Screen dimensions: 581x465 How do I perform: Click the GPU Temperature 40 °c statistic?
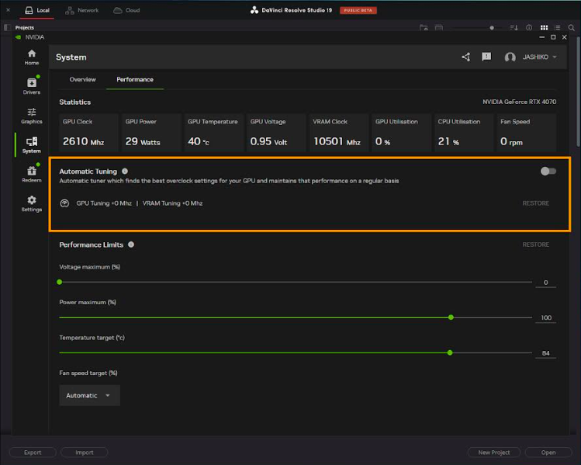[214, 133]
